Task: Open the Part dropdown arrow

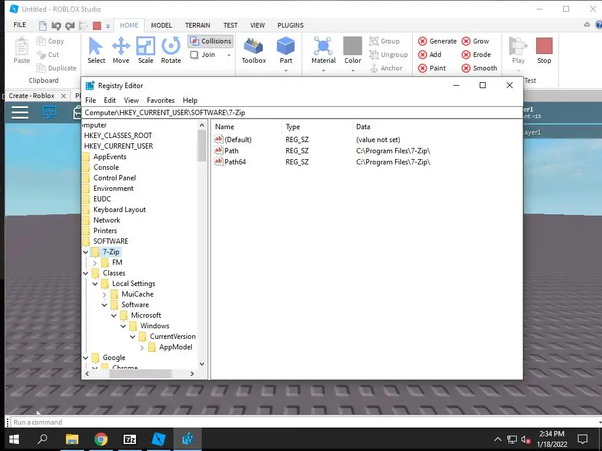Action: coord(286,70)
